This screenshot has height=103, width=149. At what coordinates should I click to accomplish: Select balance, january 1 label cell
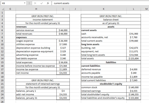click(36, 91)
